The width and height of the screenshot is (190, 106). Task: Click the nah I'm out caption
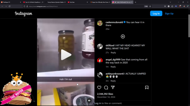66,79
